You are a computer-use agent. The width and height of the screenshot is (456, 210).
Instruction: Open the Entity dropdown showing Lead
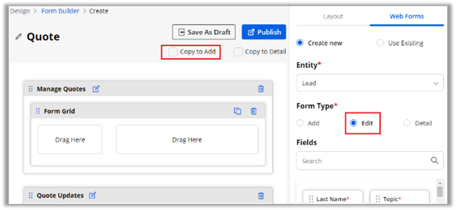click(370, 83)
